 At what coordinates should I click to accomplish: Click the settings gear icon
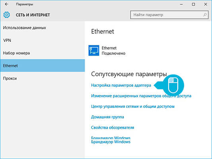[x=7, y=15]
